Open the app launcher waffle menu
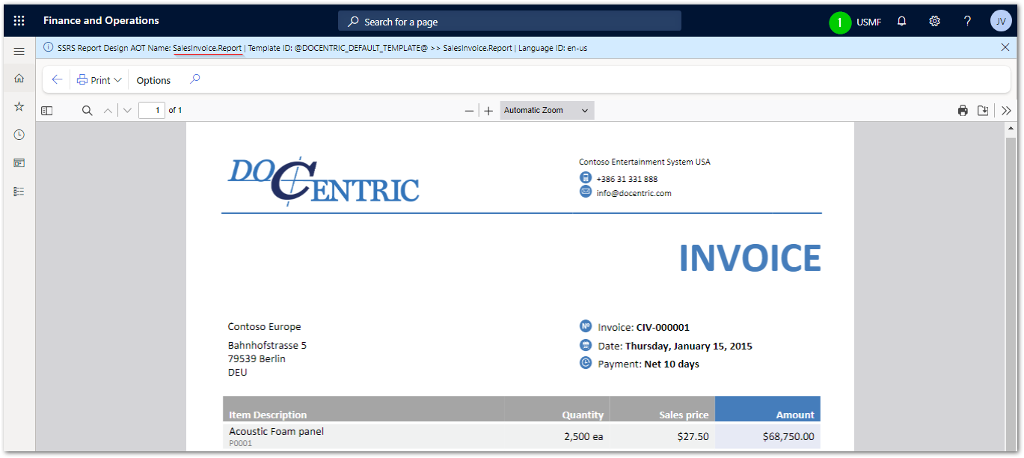 (19, 21)
